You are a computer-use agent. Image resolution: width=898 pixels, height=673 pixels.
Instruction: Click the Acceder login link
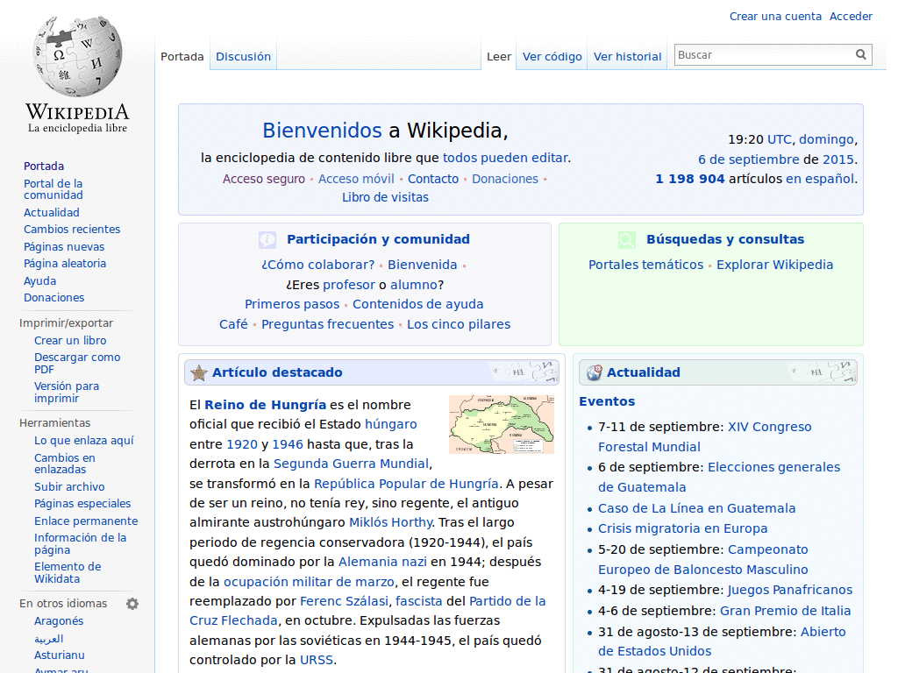pos(851,17)
